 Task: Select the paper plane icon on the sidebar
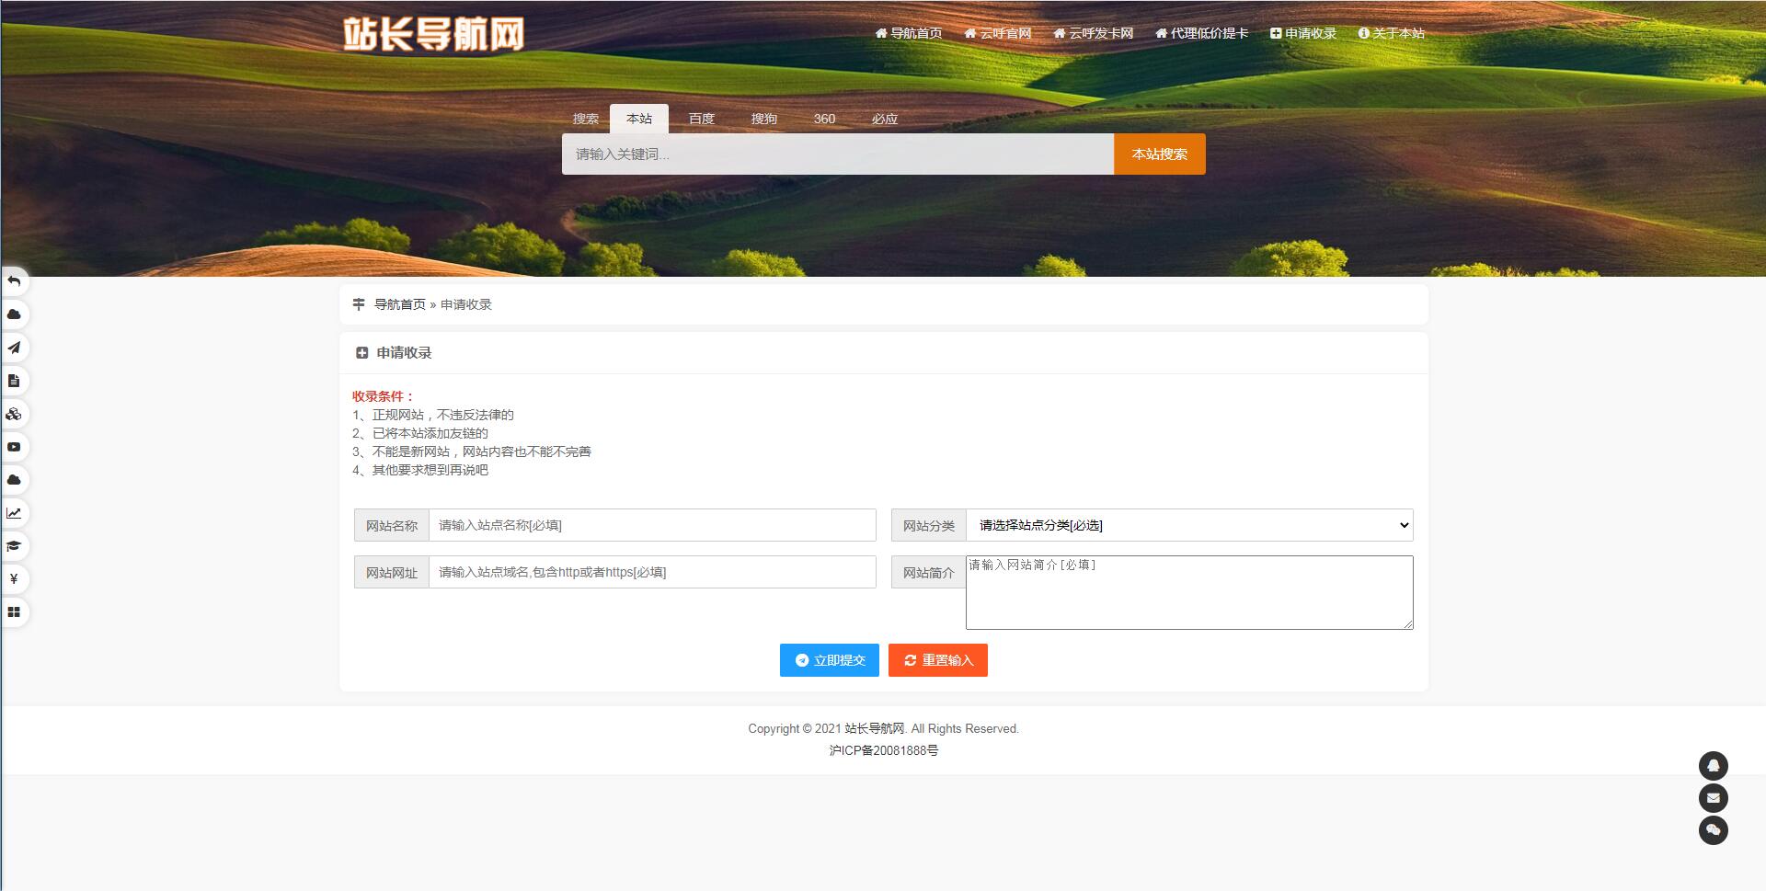pyautogui.click(x=14, y=348)
